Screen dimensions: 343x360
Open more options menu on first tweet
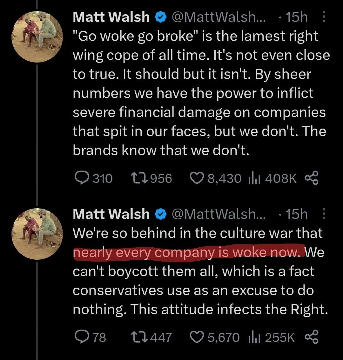pyautogui.click(x=324, y=17)
